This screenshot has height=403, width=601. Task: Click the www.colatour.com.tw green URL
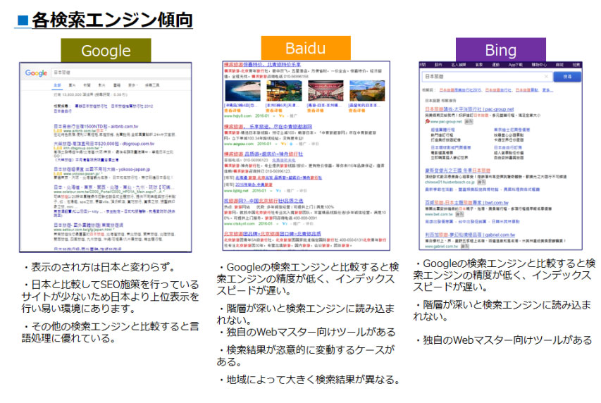[108, 192]
